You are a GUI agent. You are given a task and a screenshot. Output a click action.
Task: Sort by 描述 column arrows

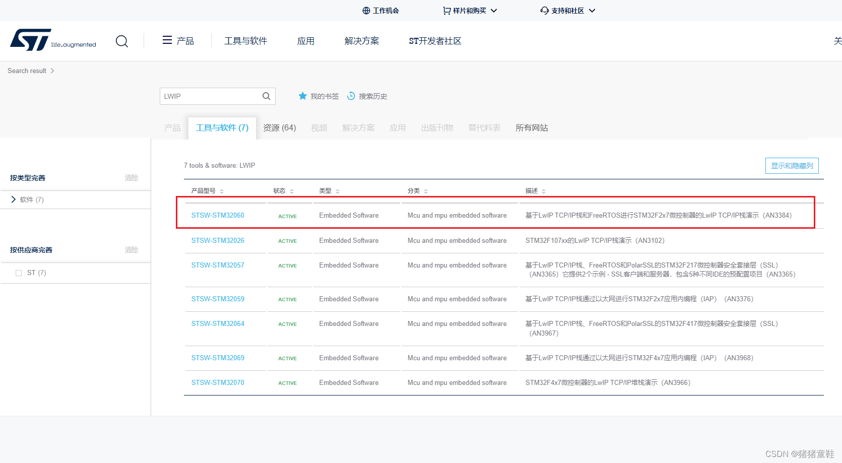click(544, 191)
